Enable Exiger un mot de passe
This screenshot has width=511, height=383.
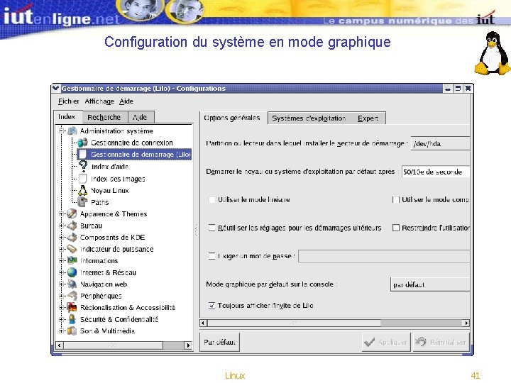tap(211, 256)
